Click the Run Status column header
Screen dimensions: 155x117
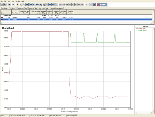pos(15,12)
